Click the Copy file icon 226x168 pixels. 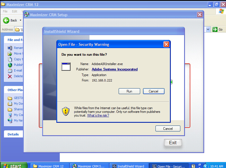10,59
